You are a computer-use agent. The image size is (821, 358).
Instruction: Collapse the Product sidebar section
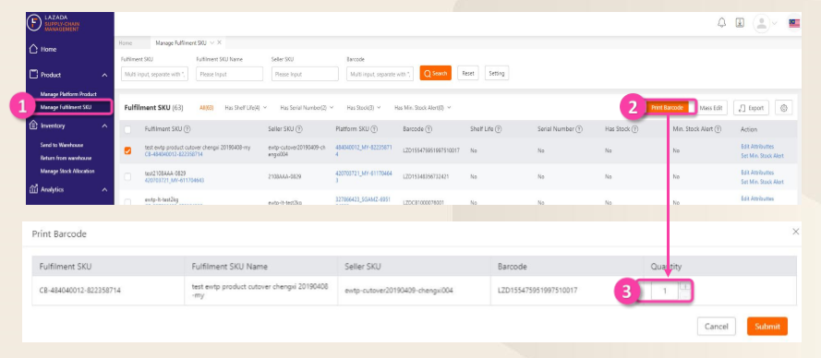coord(104,75)
